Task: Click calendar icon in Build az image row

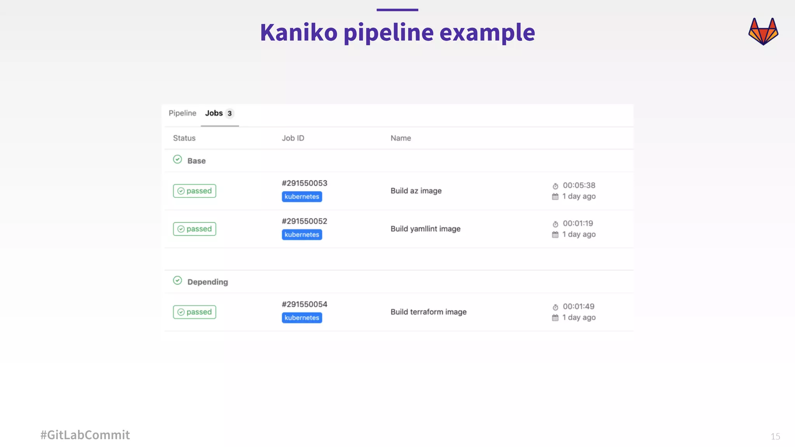Action: (555, 197)
